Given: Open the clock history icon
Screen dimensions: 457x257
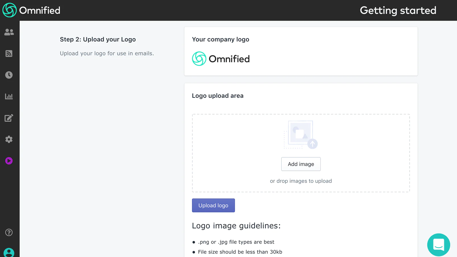Looking at the screenshot, I should (x=9, y=75).
